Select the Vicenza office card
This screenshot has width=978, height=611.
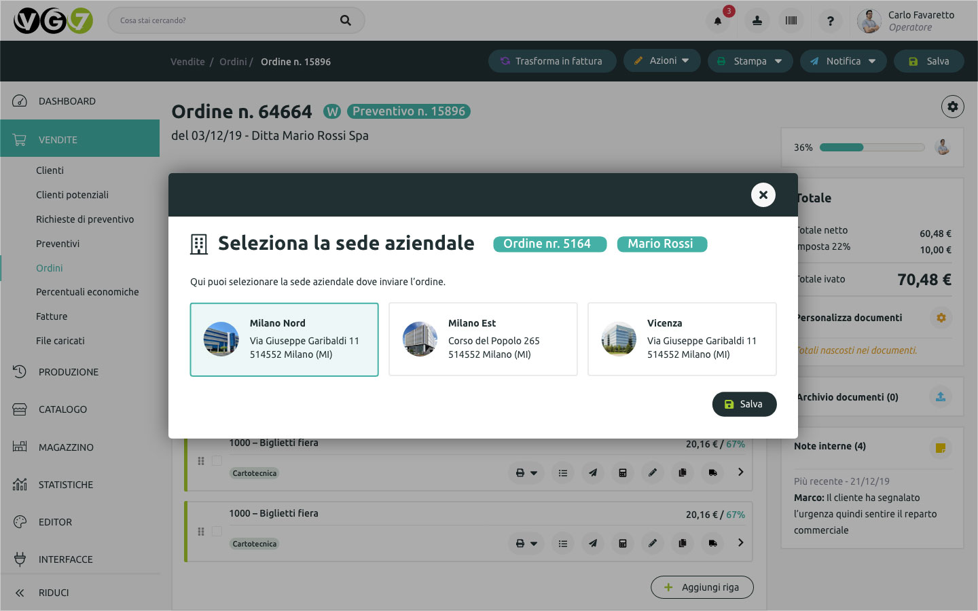[x=682, y=339]
